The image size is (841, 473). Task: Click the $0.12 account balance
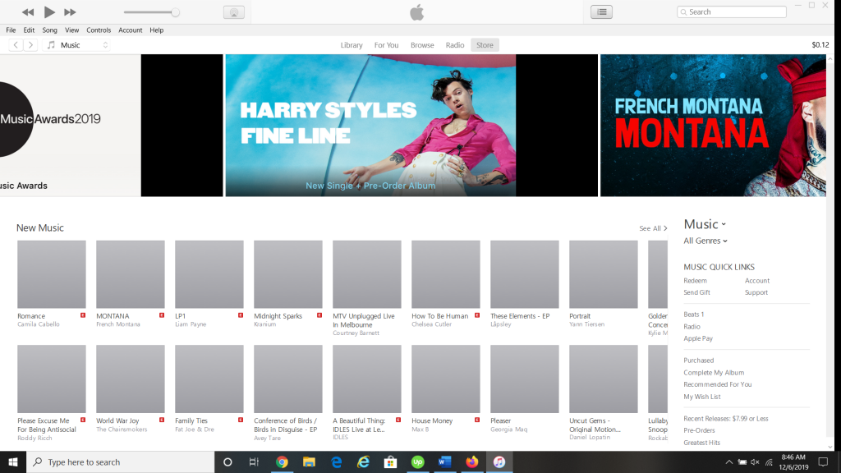(820, 45)
